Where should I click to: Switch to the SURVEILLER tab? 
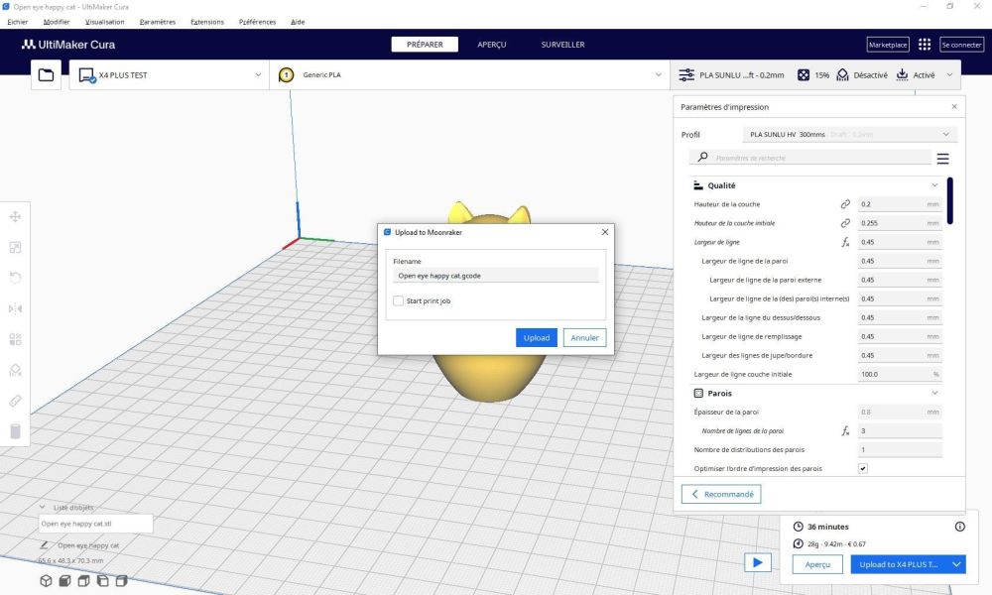(562, 45)
